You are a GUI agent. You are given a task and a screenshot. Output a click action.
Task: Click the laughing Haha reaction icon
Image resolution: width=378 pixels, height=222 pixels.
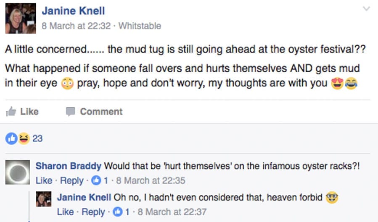coord(23,138)
